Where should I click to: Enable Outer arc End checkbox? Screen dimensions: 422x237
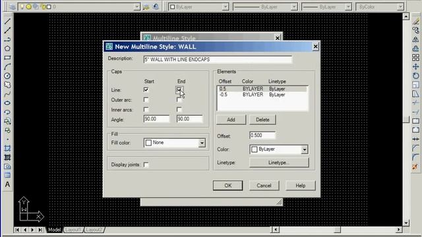pyautogui.click(x=179, y=99)
